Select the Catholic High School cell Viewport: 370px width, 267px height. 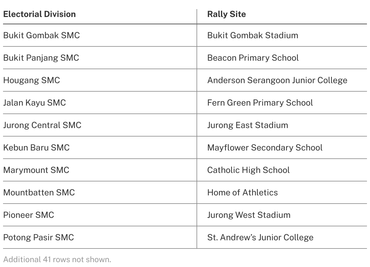tap(248, 170)
